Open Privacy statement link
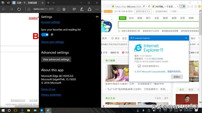This screenshot has width=202, height=113. pos(51,95)
